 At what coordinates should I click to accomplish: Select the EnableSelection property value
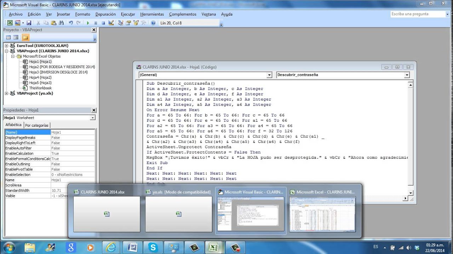pos(73,175)
